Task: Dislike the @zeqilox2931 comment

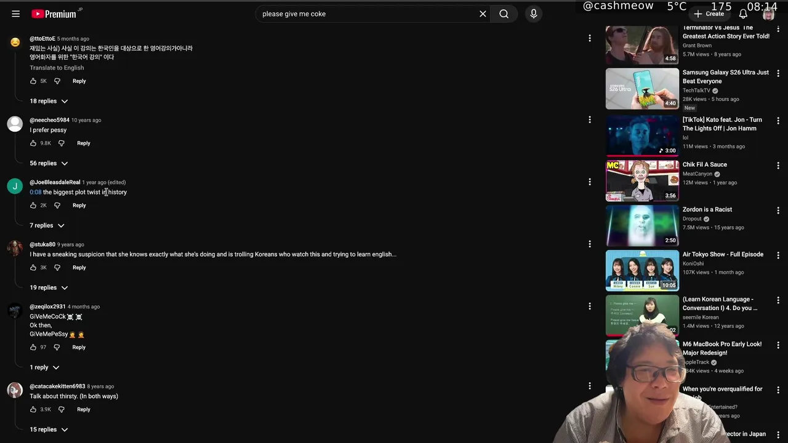Action: (x=57, y=348)
